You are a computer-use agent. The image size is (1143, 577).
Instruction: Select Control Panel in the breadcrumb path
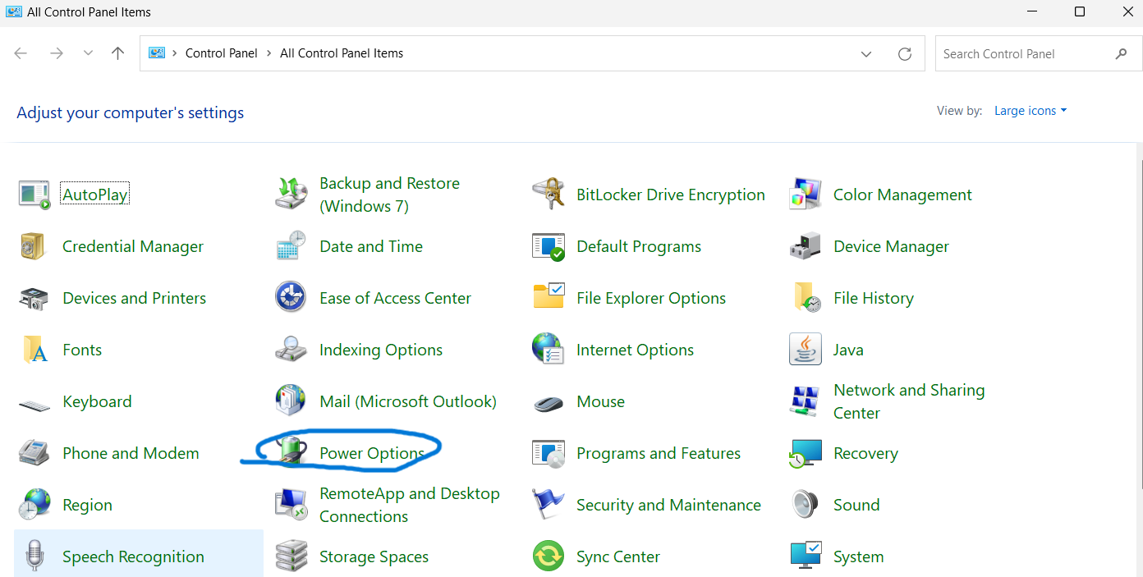(x=221, y=53)
